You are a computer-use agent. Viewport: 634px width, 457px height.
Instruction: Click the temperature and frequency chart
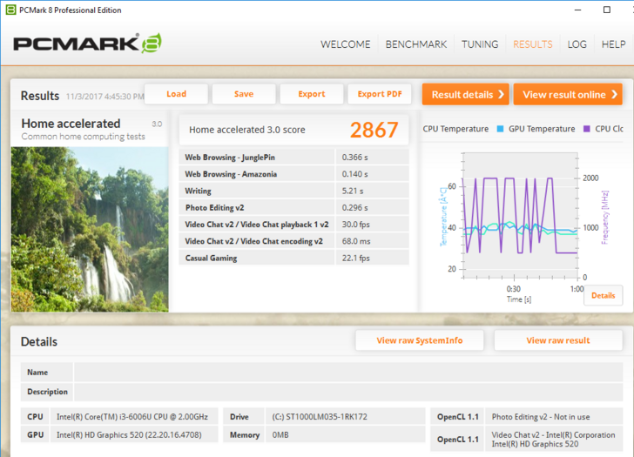tap(521, 215)
